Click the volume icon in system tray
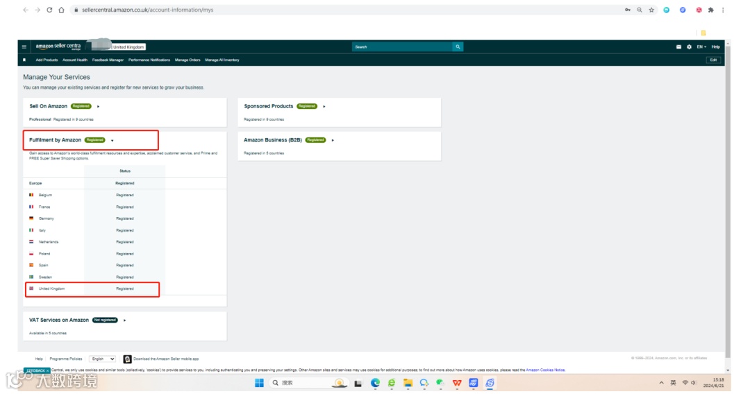Viewport: 750px width, 394px height. pyautogui.click(x=693, y=382)
